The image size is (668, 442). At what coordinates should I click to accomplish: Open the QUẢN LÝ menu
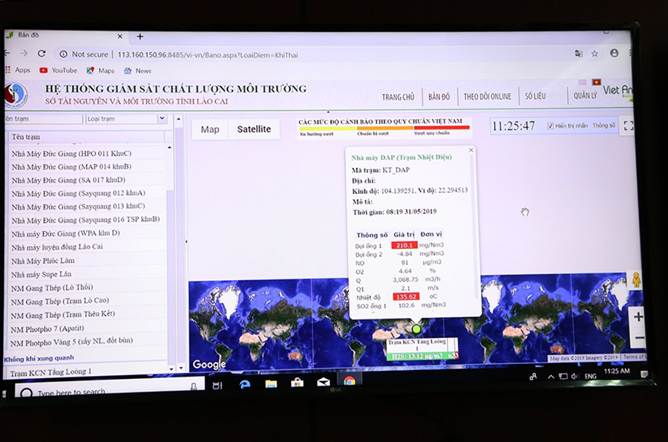(585, 96)
